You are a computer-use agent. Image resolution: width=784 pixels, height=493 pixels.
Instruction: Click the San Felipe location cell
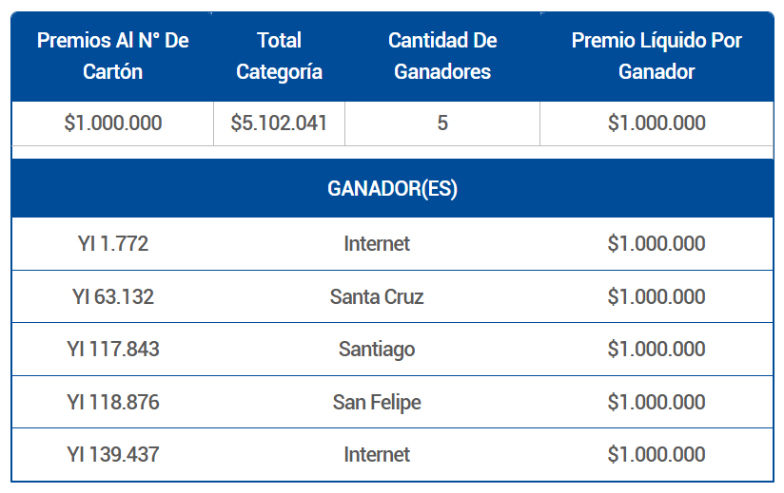(377, 403)
